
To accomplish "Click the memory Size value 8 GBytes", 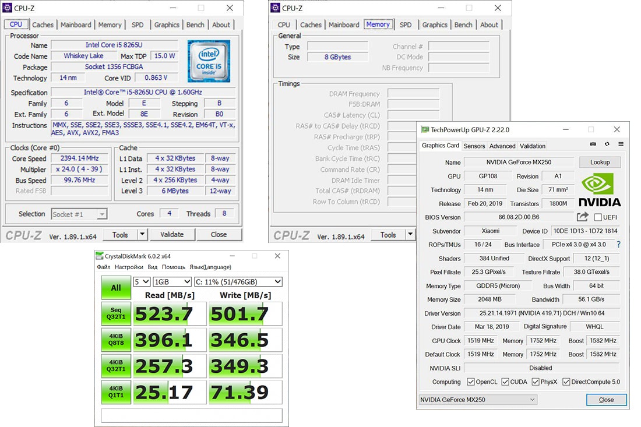I will point(337,57).
